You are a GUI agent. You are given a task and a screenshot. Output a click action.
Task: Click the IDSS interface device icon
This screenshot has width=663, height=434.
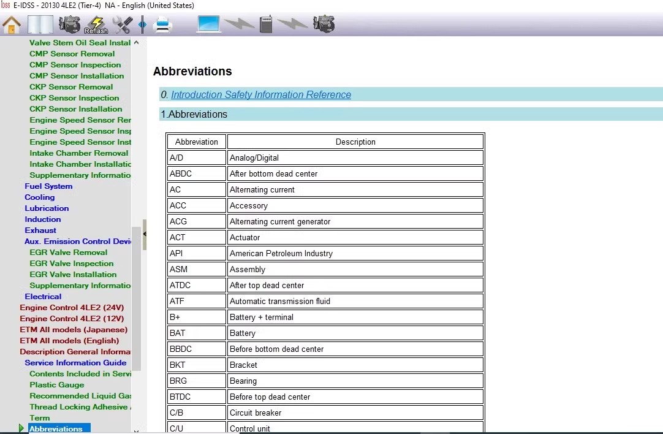click(x=266, y=24)
